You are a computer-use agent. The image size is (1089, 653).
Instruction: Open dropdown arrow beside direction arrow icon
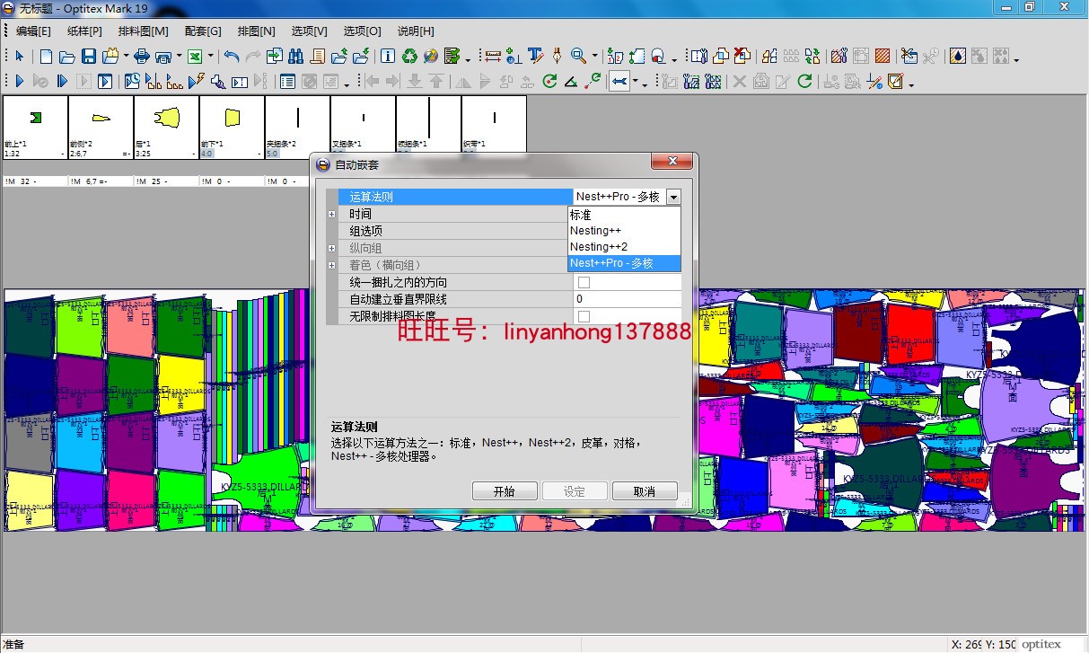[636, 81]
